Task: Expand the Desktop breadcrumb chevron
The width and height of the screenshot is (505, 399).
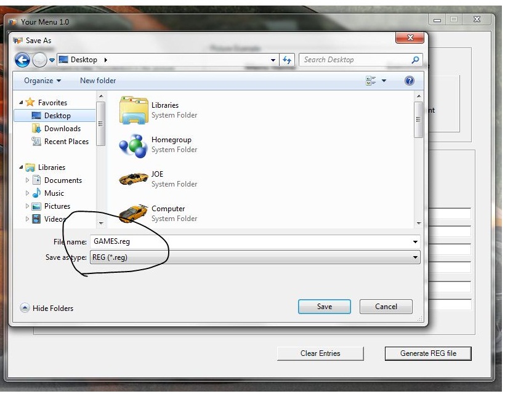Action: [106, 60]
